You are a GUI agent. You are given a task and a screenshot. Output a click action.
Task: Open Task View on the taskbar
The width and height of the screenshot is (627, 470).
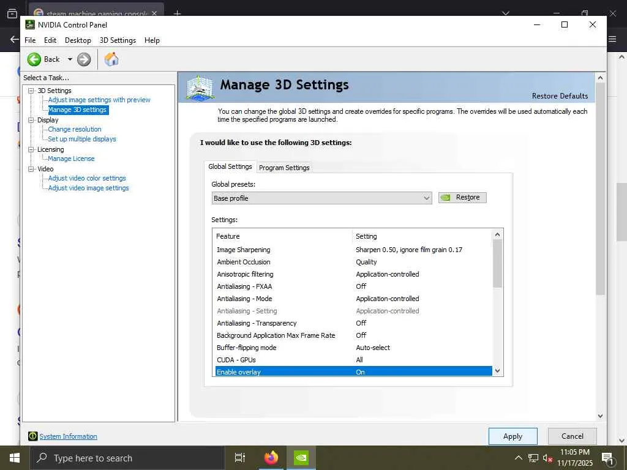240,458
